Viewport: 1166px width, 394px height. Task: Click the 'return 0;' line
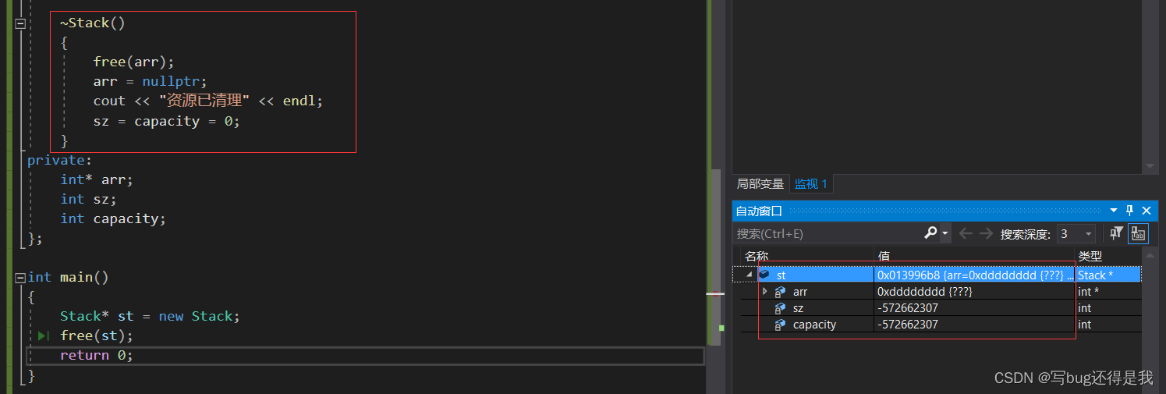97,355
